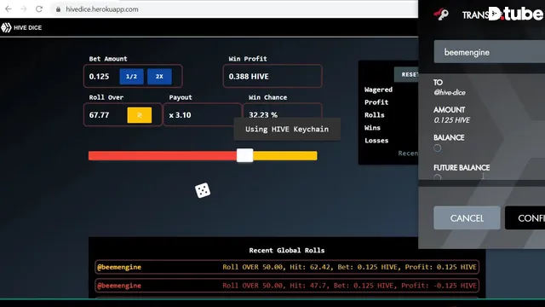Click the RESET button in stats panel
Image resolution: width=545 pixels, height=307 pixels.
click(x=406, y=74)
